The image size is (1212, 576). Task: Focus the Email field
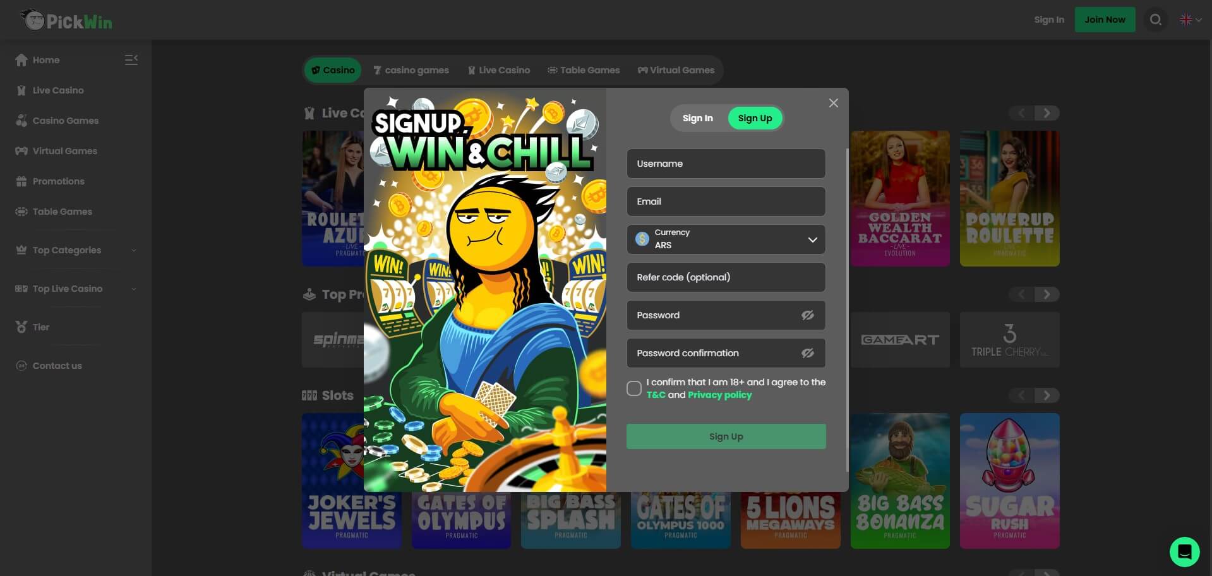pyautogui.click(x=726, y=201)
